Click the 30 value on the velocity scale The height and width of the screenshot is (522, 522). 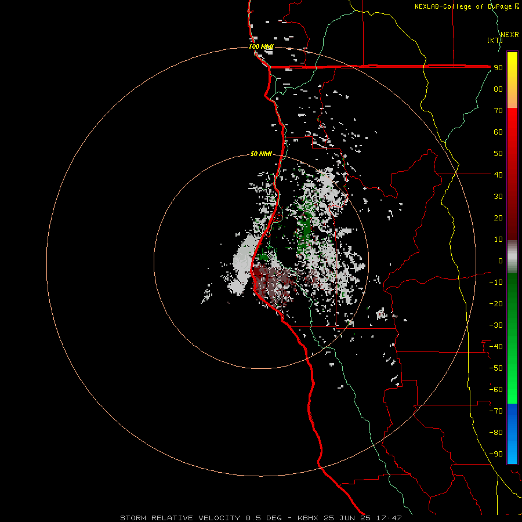498,197
